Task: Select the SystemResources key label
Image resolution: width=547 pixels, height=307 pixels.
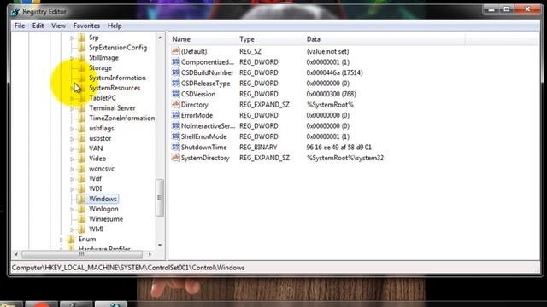Action: tap(115, 88)
